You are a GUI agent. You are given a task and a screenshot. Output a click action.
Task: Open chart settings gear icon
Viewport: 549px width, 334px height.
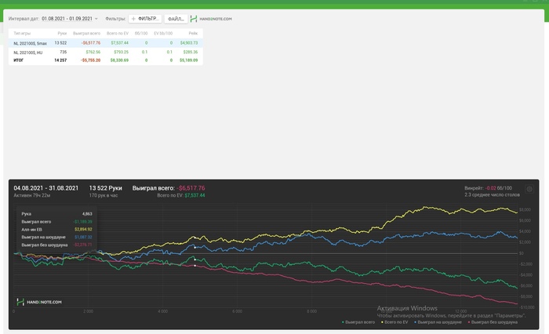[529, 189]
